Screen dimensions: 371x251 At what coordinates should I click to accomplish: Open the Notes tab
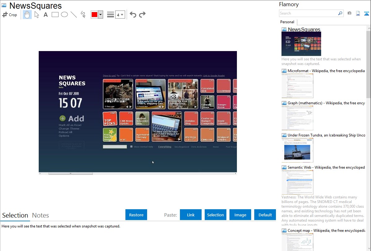click(x=41, y=215)
